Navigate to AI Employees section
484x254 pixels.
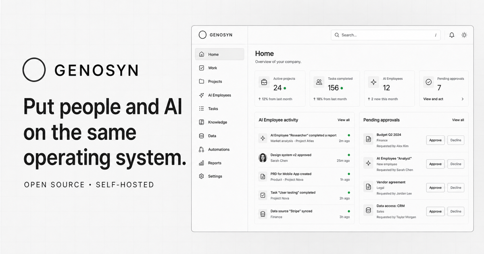(x=219, y=95)
